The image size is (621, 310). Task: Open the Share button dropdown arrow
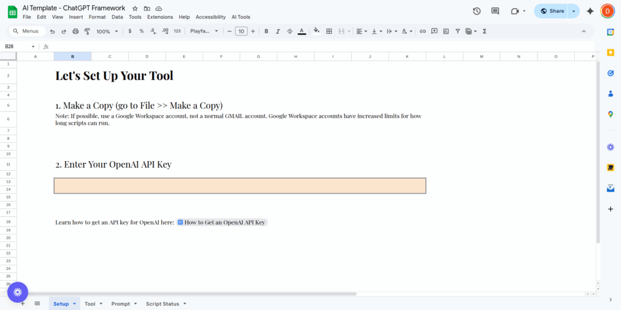574,11
